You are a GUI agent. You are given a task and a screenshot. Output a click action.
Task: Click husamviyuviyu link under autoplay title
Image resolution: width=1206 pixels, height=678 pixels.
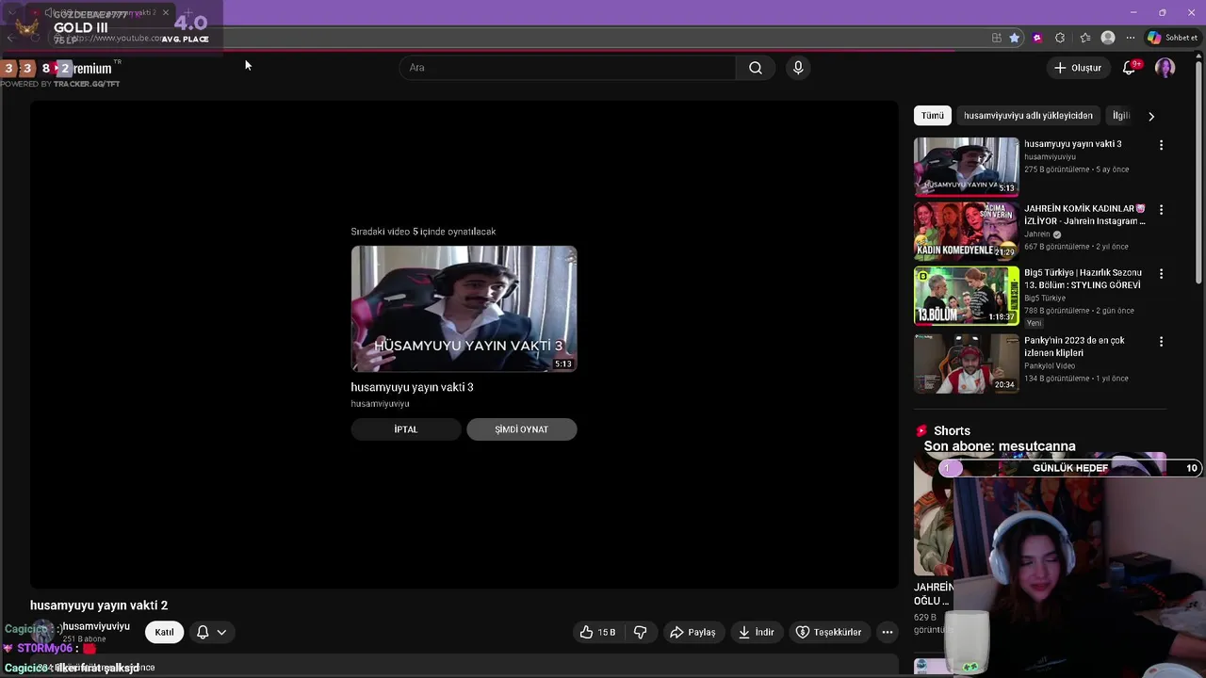pyautogui.click(x=380, y=404)
